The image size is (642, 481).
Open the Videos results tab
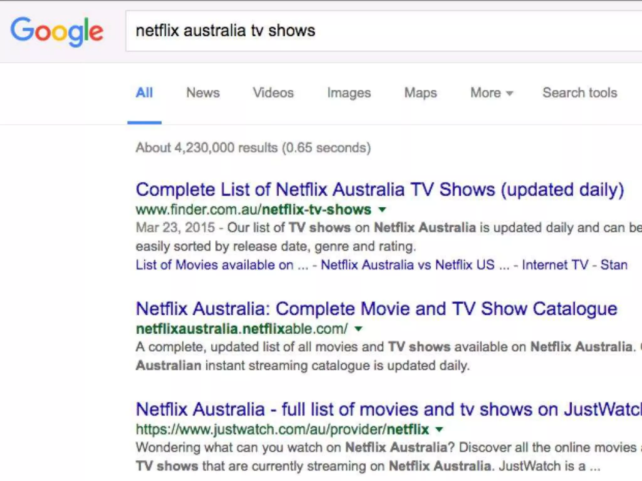[273, 93]
